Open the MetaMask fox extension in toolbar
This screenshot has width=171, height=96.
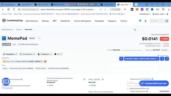pos(137,10)
